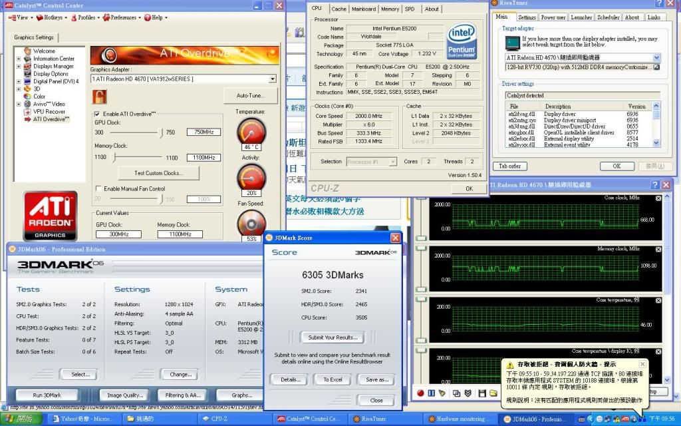Click the 750MHz GPU clock value field
Viewport: 681px width, 426px height.
(204, 132)
